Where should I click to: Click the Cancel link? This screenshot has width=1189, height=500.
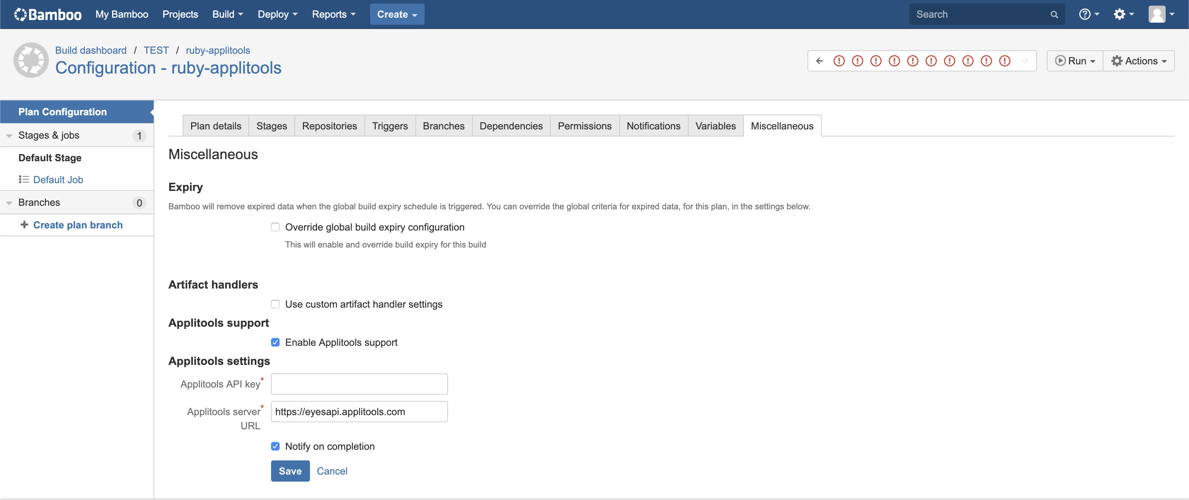tap(332, 470)
